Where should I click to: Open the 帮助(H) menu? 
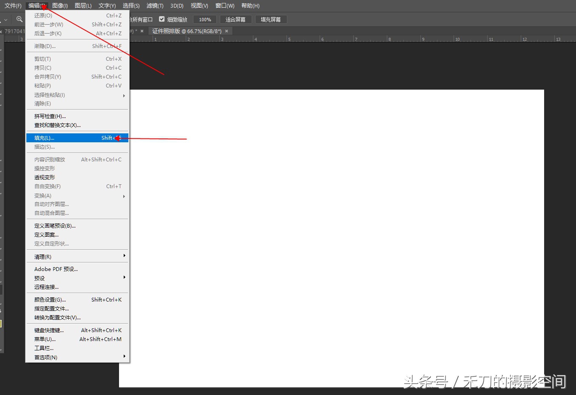point(250,6)
